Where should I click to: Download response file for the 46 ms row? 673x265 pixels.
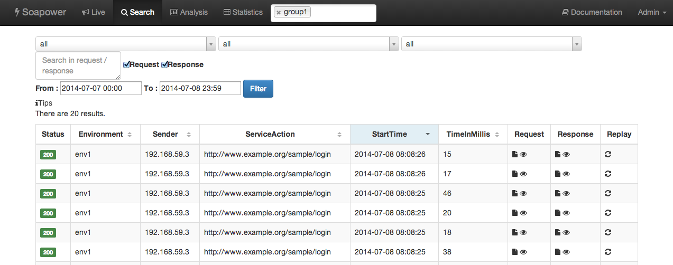point(558,193)
